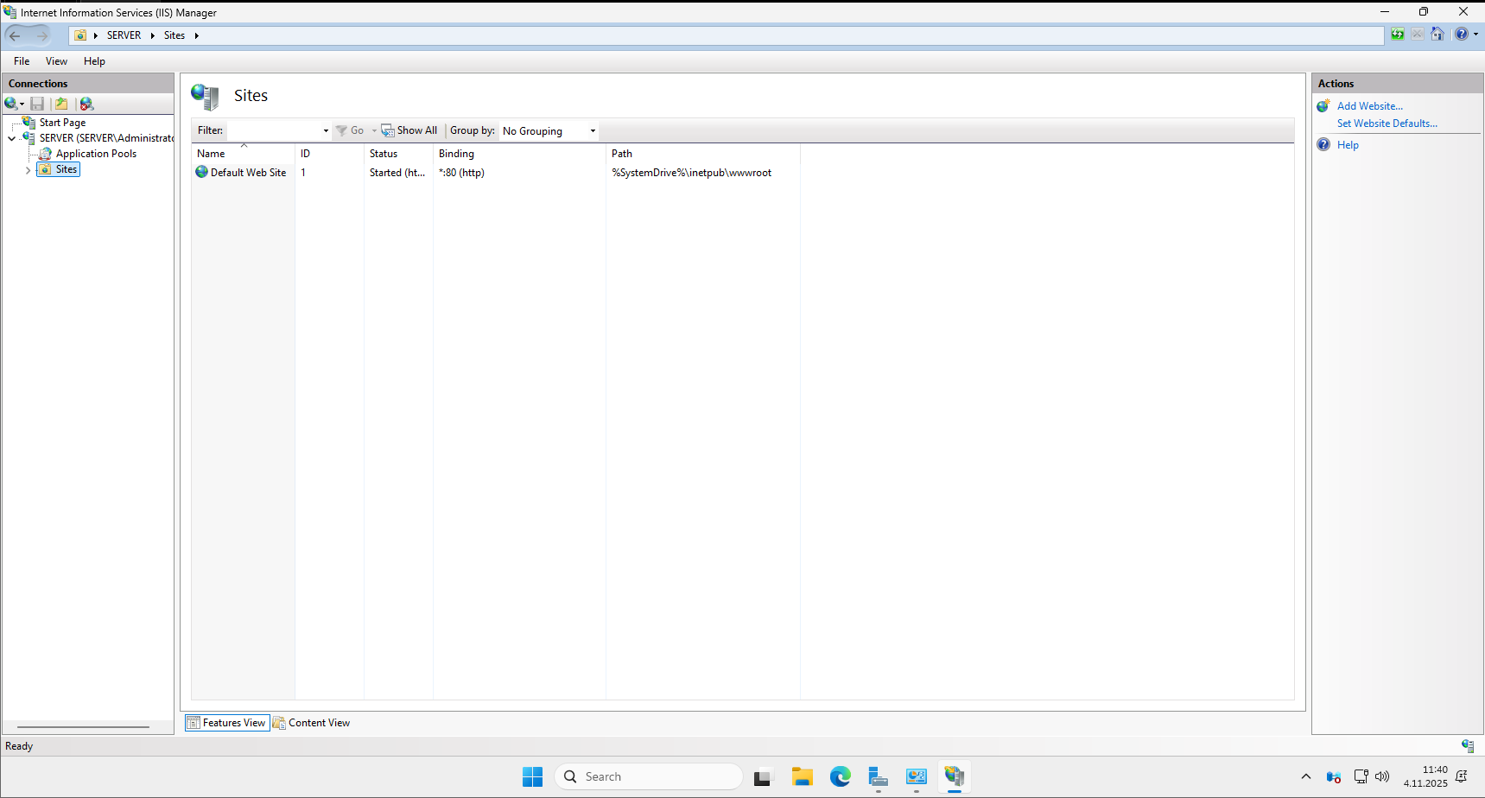
Task: Open Microsoft Edge from the taskbar
Action: pyautogui.click(x=840, y=776)
